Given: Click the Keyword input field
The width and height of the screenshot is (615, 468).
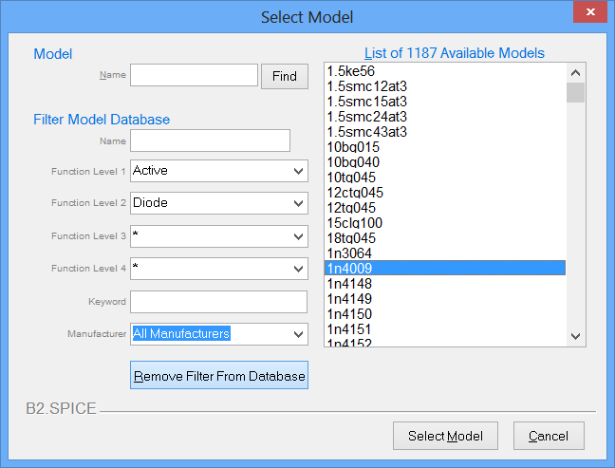Looking at the screenshot, I should tap(218, 302).
